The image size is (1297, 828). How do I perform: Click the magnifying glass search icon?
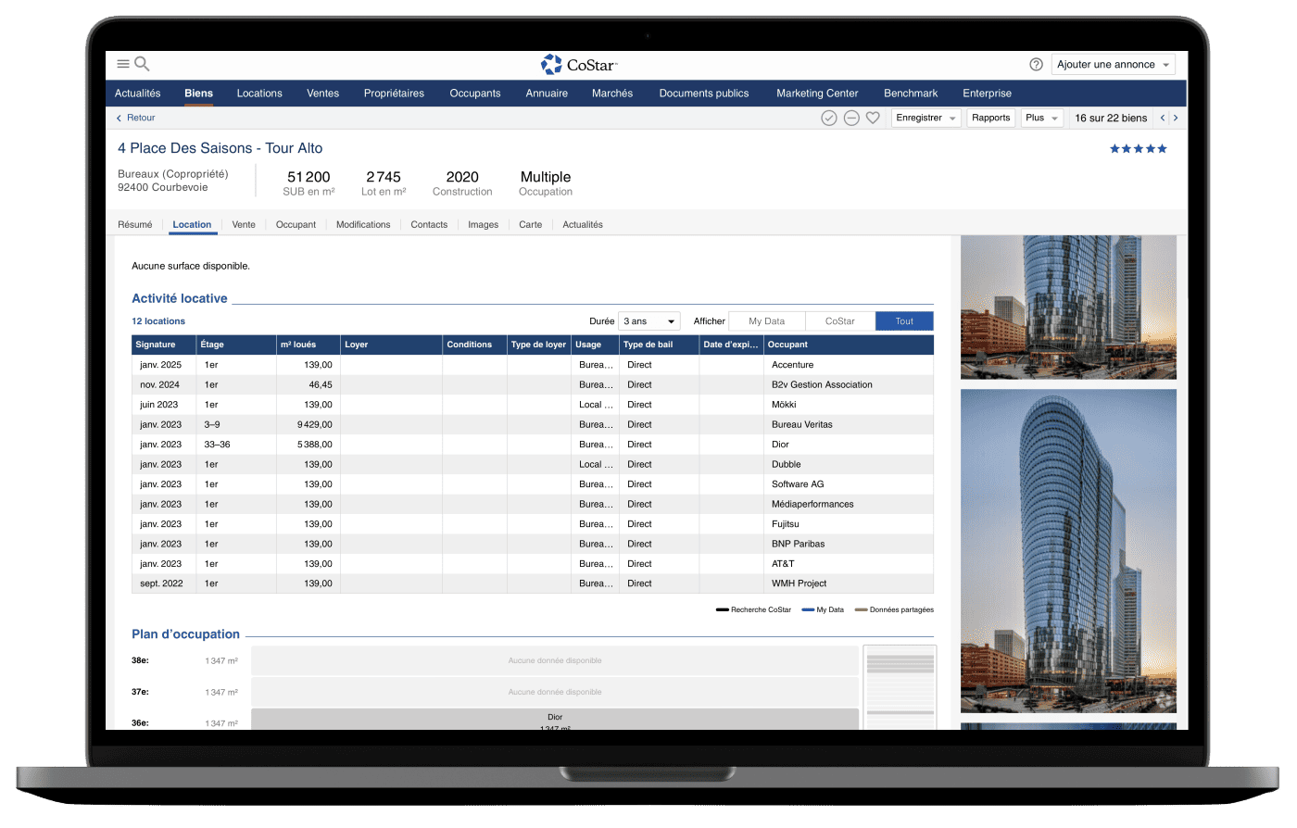point(142,64)
